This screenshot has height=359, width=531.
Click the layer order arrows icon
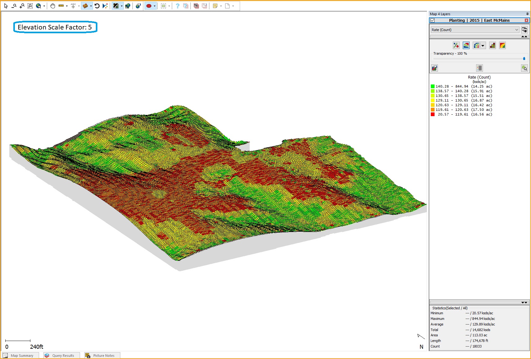click(196, 6)
